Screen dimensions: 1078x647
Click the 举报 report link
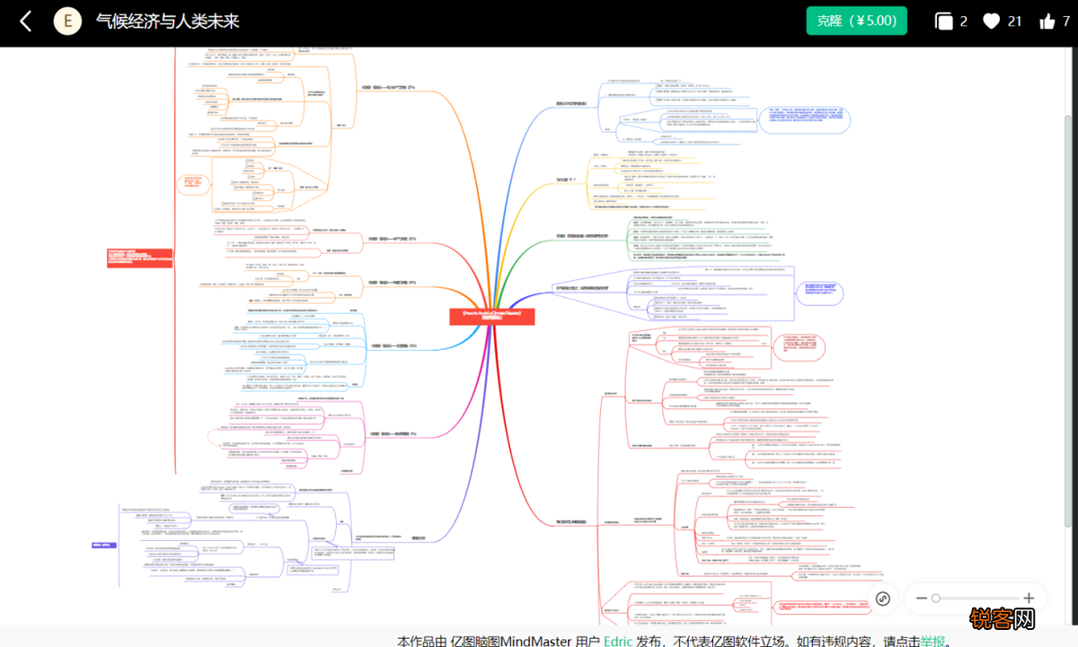click(x=932, y=641)
